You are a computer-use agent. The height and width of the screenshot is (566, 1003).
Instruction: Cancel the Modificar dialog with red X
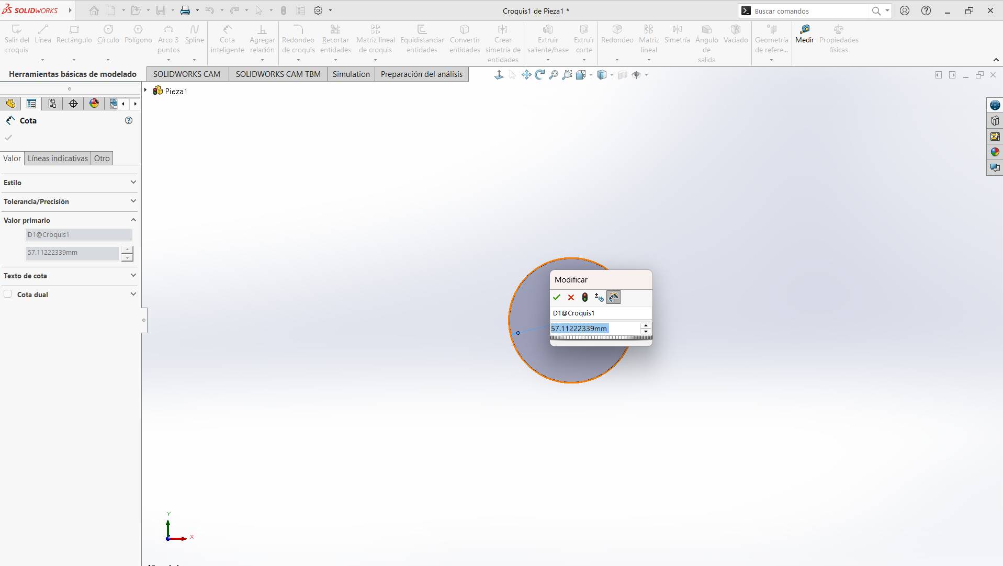click(570, 297)
